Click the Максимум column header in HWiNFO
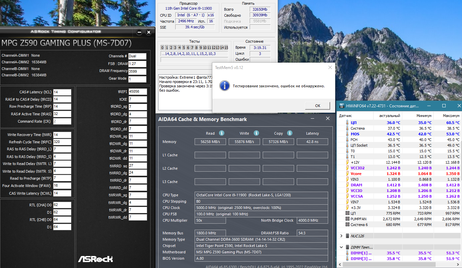Viewport: 462px width, 268px height. click(447, 116)
